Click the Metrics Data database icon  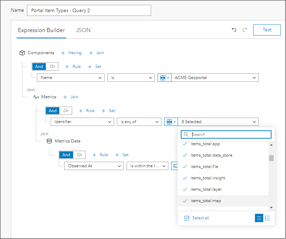pyautogui.click(x=49, y=141)
